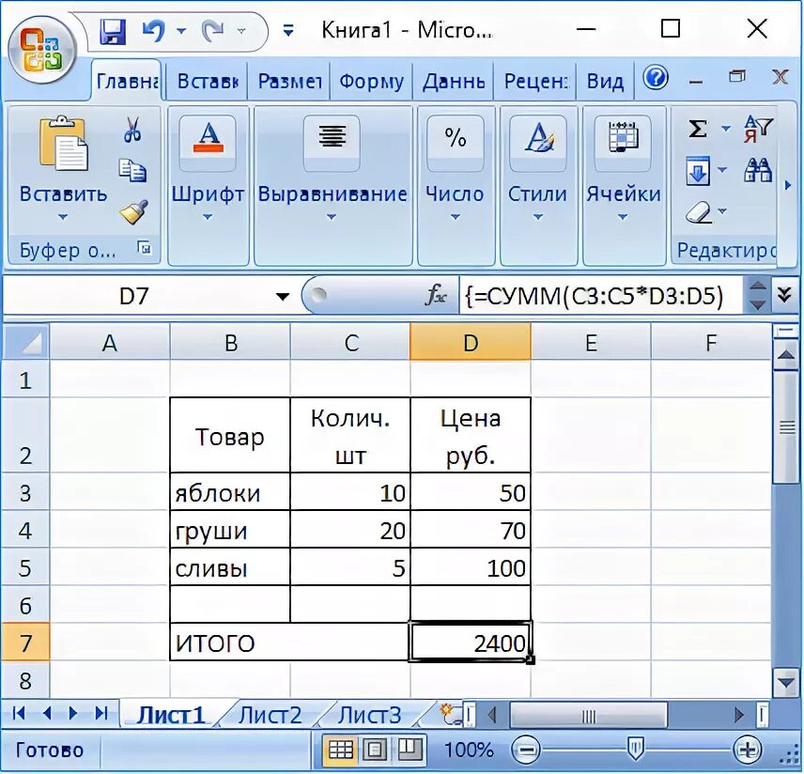Open the Вставка ribbon tab
This screenshot has height=774, width=804.
[207, 81]
